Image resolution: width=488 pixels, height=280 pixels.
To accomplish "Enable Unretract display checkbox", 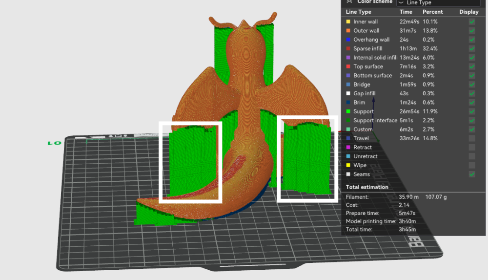I will pos(472,156).
